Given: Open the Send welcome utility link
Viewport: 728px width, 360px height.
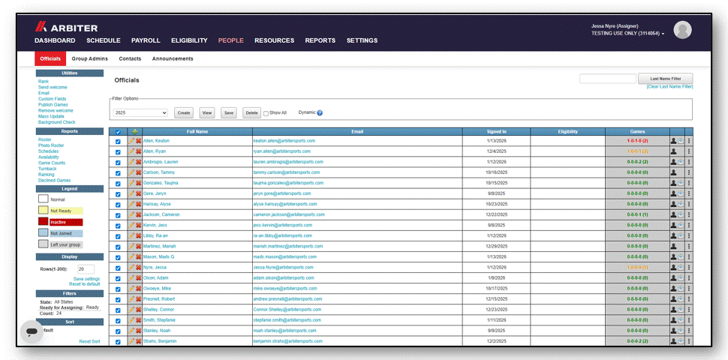Looking at the screenshot, I should [x=53, y=87].
